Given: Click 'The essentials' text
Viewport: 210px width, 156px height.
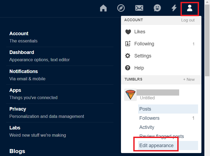Looking at the screenshot, I should tap(23, 41).
